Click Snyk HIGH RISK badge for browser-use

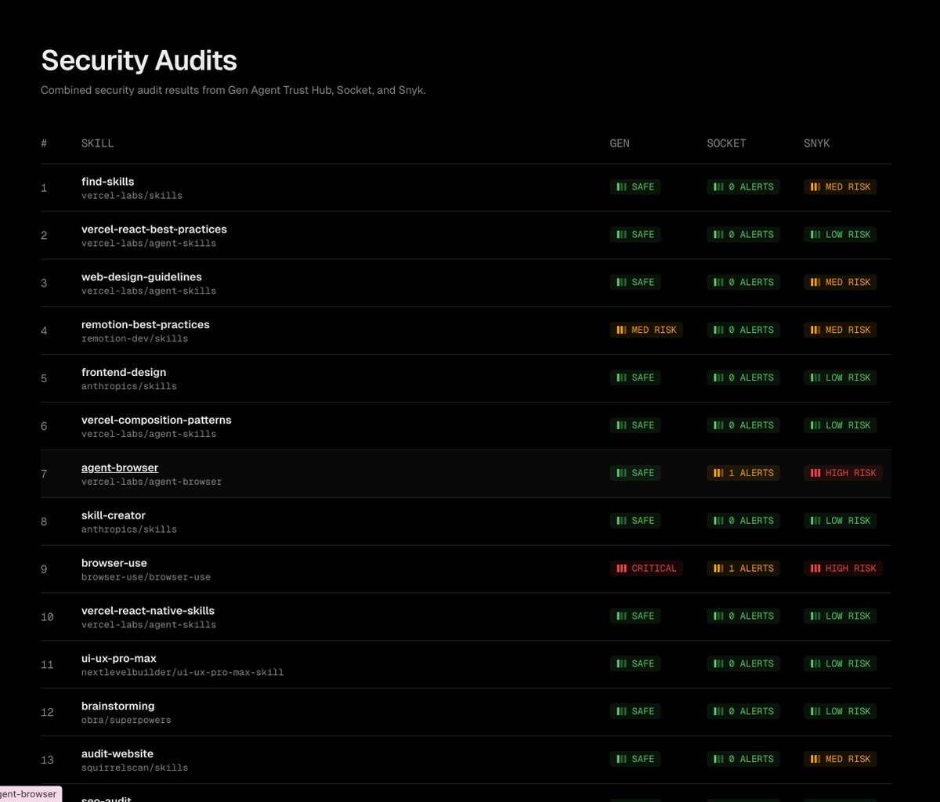tap(843, 569)
